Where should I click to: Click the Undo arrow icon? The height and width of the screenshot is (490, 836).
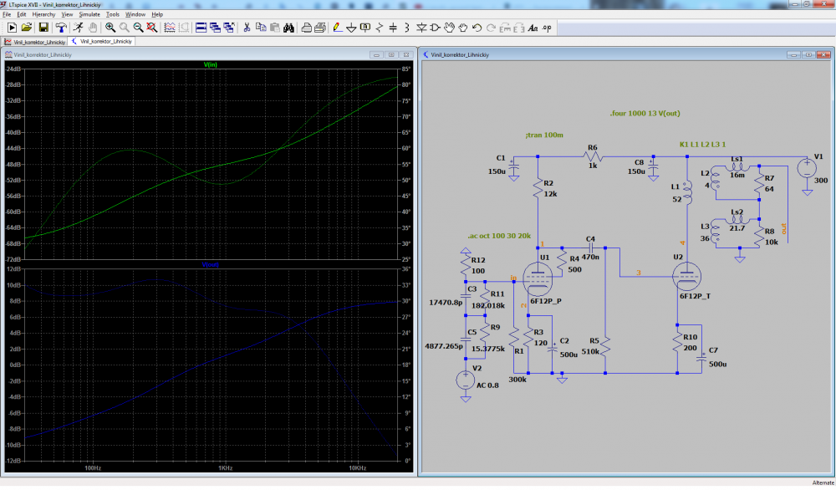pos(477,28)
